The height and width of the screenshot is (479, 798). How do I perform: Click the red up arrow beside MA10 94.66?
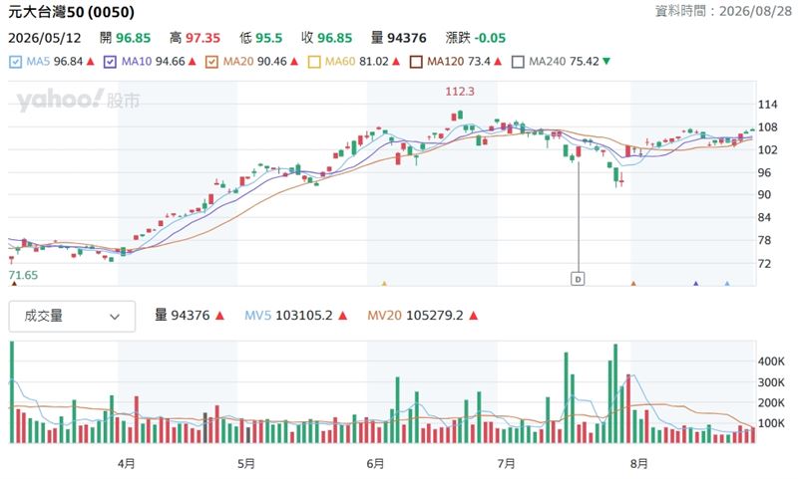193,62
